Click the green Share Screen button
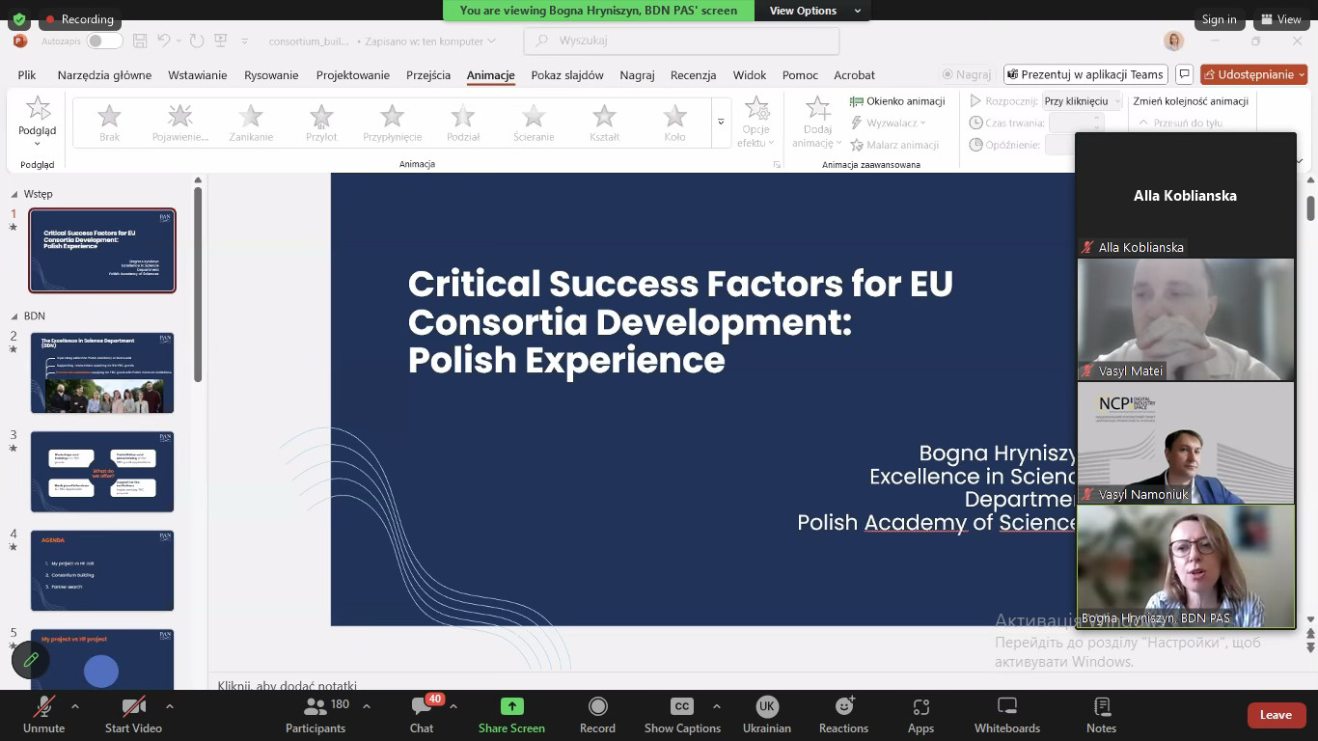The width and height of the screenshot is (1318, 741). click(x=511, y=715)
